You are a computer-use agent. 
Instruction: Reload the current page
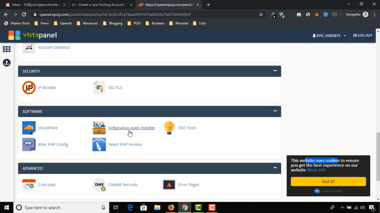(x=24, y=14)
